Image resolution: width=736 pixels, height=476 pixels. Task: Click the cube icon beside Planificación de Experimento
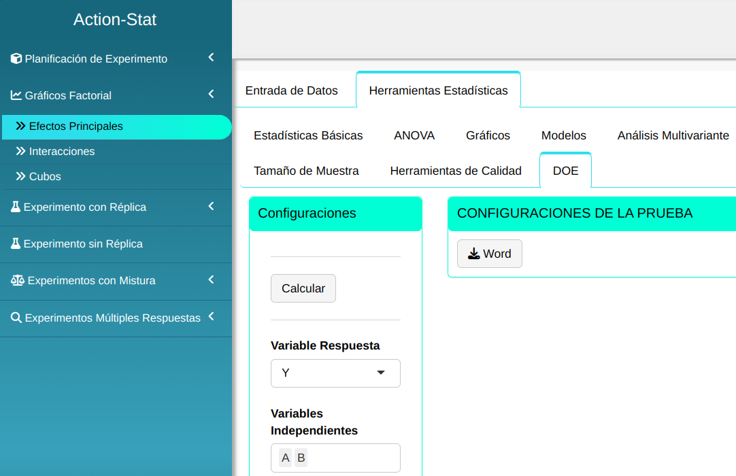16,58
